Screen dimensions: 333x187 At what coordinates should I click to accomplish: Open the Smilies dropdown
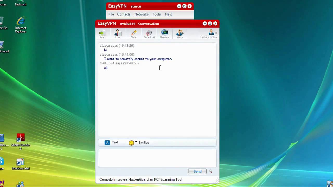click(139, 142)
